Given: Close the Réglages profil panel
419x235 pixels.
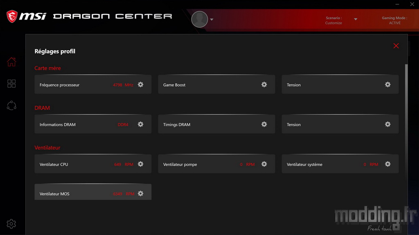Looking at the screenshot, I should [x=396, y=46].
